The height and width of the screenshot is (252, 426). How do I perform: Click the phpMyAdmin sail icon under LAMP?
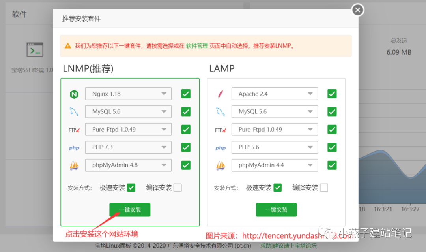tap(220, 165)
